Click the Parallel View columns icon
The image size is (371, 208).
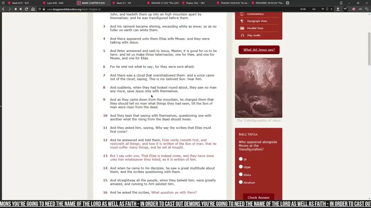[x=242, y=28]
